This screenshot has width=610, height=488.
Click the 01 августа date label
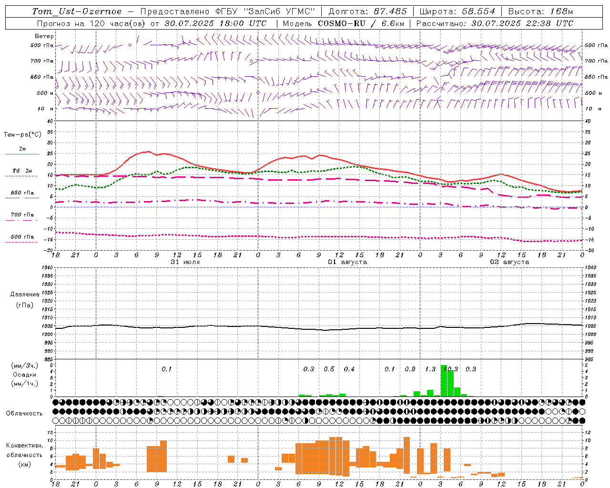tap(347, 262)
